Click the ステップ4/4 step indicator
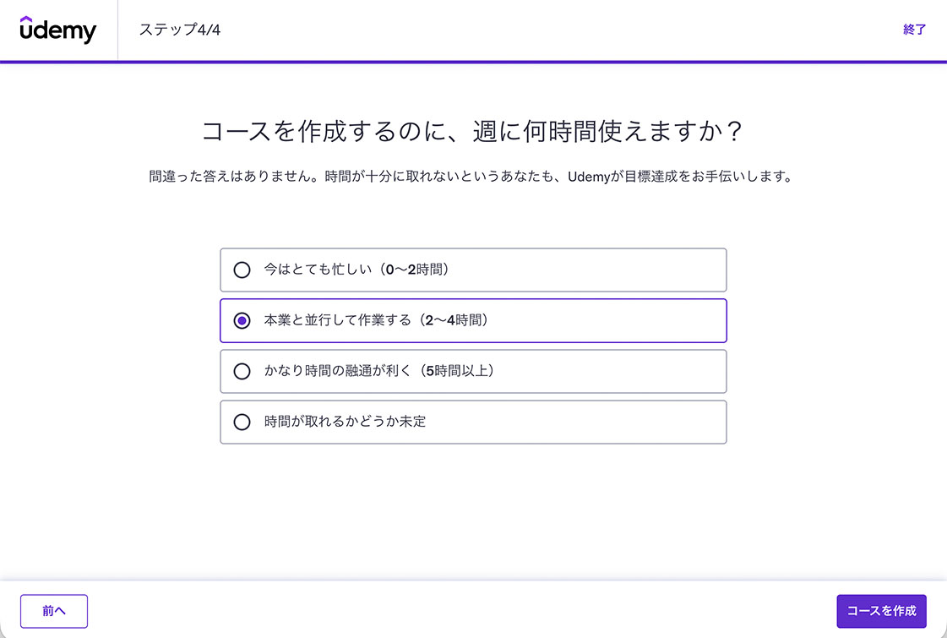 [180, 30]
